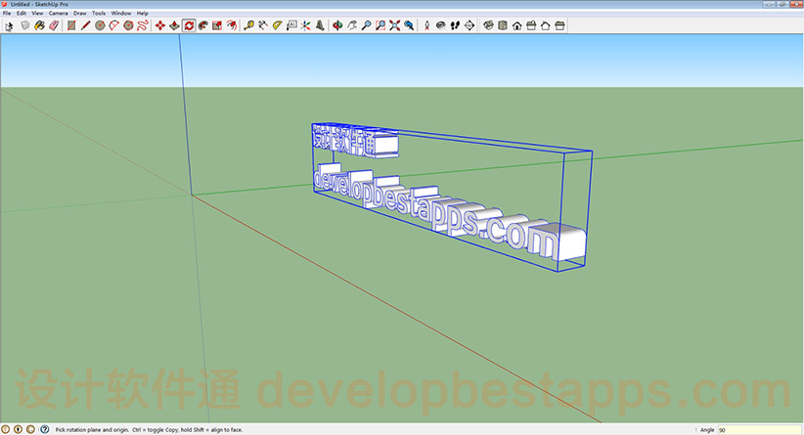
Task: Pick the Polygon tool
Action: 128,25
